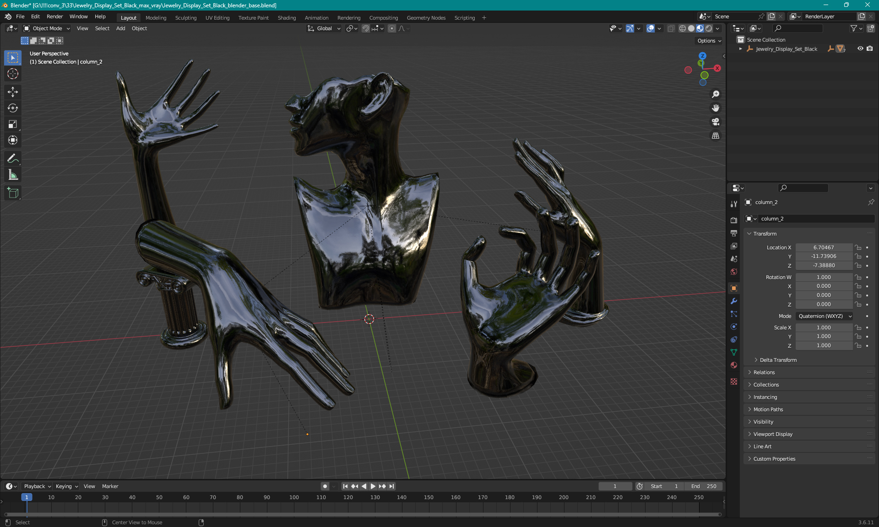The height and width of the screenshot is (527, 879).
Task: Select the Measure tool
Action: click(x=12, y=175)
